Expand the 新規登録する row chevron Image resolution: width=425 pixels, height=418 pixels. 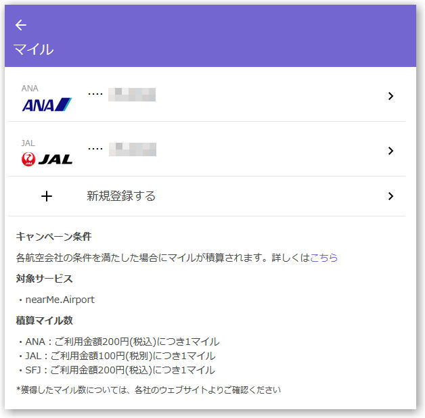point(390,196)
